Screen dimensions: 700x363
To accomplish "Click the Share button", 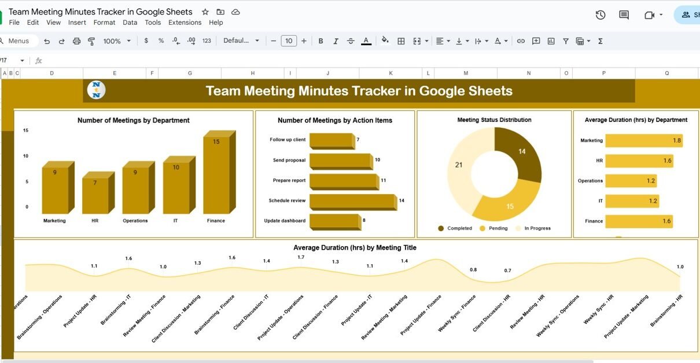I will click(688, 15).
